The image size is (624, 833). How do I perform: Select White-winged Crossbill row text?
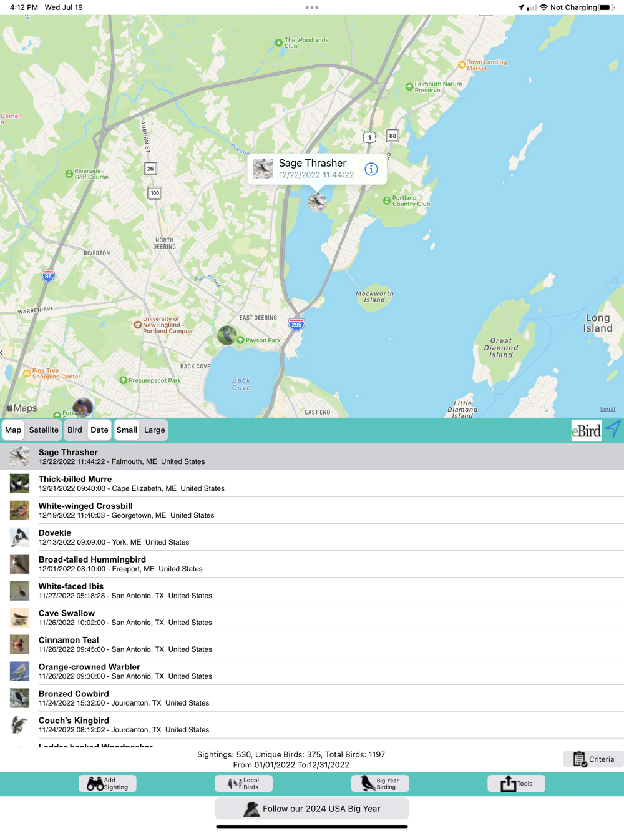pyautogui.click(x=126, y=510)
